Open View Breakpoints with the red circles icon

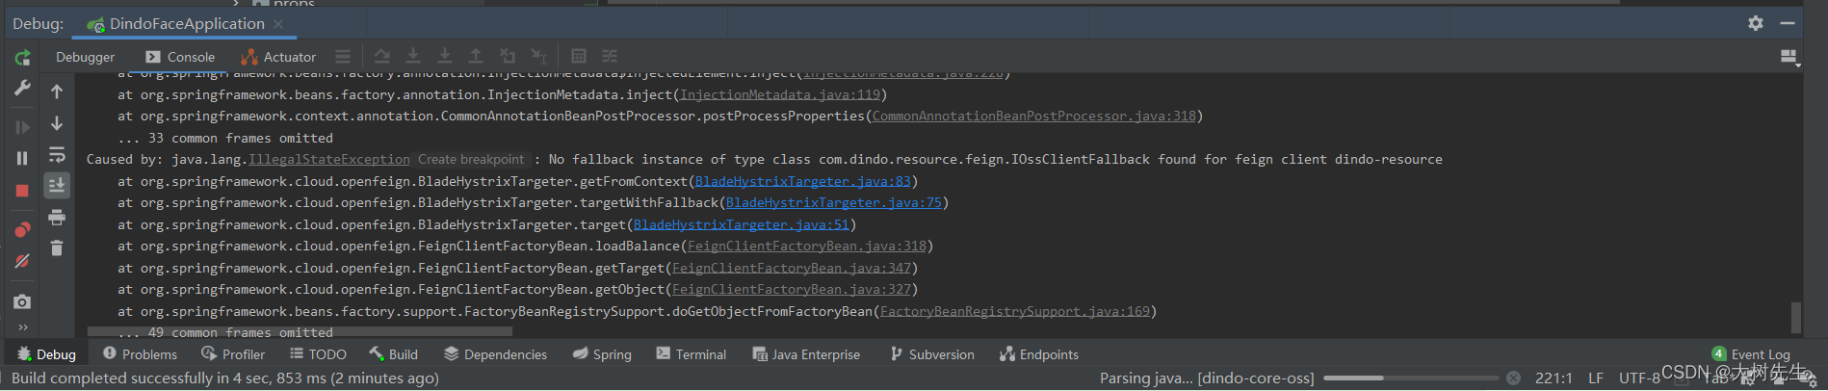click(22, 229)
